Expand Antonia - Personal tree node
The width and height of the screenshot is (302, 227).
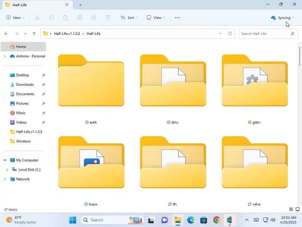coord(5,56)
